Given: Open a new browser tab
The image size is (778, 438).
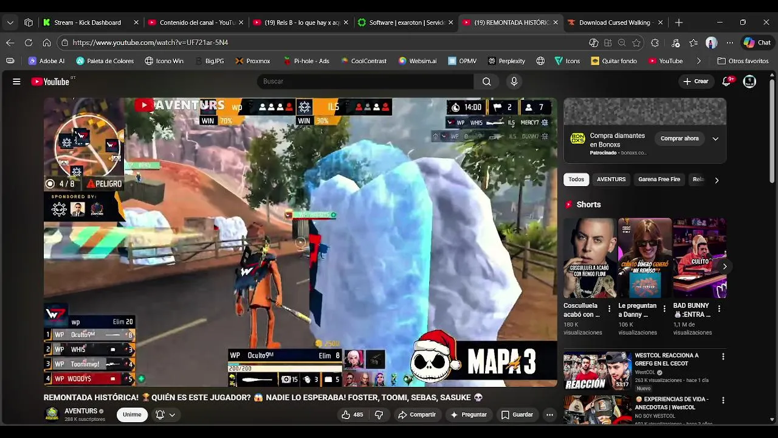Looking at the screenshot, I should 679,23.
